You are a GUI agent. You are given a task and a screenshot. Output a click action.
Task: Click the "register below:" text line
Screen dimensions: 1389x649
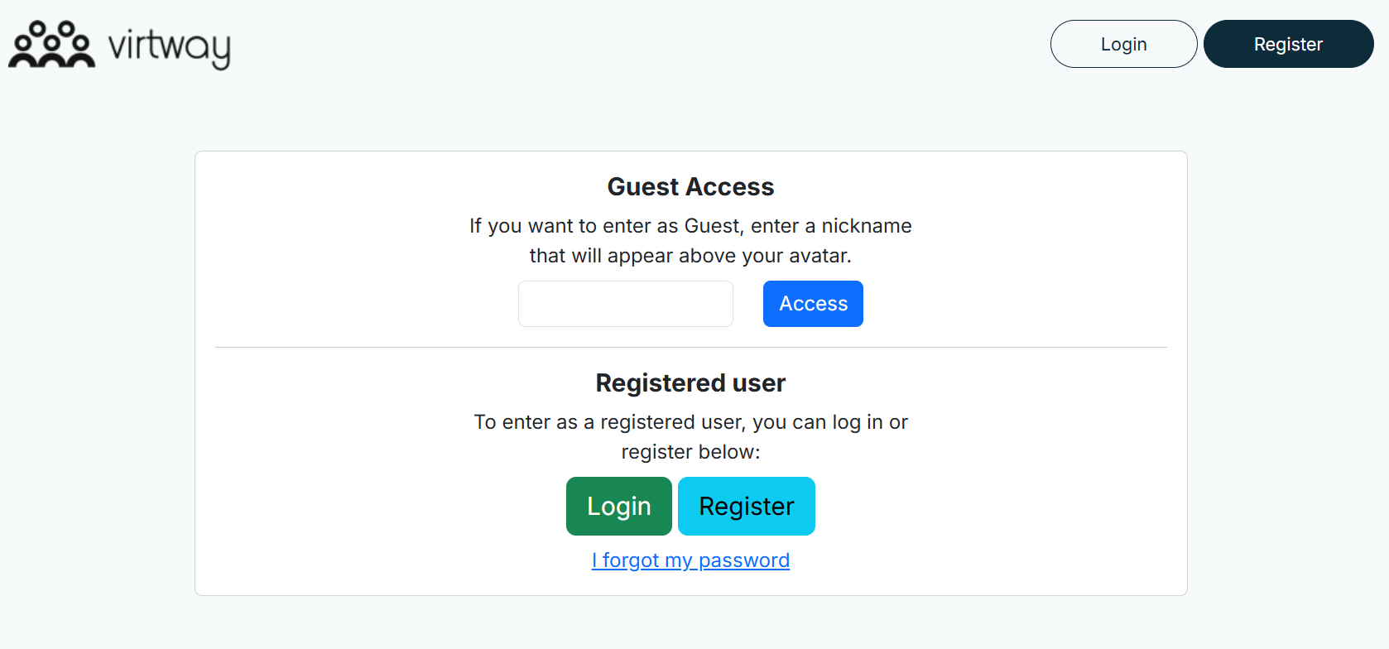coord(690,452)
